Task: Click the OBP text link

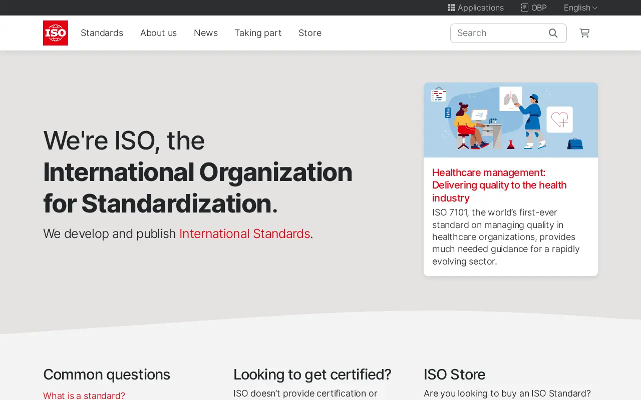Action: 539,7
